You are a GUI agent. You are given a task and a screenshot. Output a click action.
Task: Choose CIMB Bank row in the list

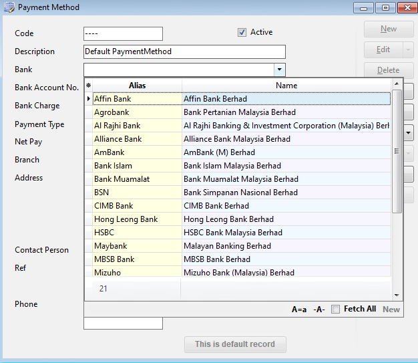tap(114, 206)
